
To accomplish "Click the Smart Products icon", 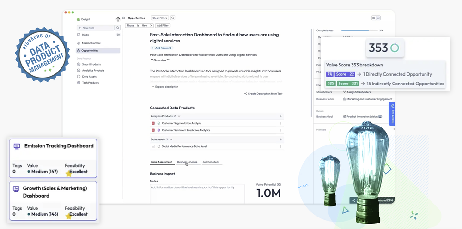I will (79, 64).
